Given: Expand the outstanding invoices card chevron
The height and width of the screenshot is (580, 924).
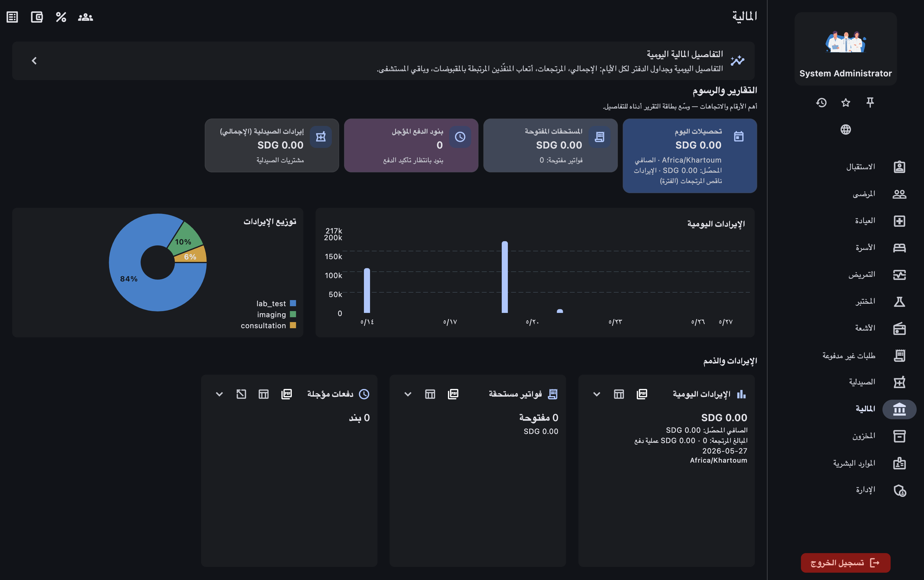Looking at the screenshot, I should (x=408, y=394).
